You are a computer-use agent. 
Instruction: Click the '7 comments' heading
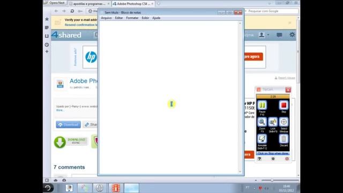click(x=69, y=167)
